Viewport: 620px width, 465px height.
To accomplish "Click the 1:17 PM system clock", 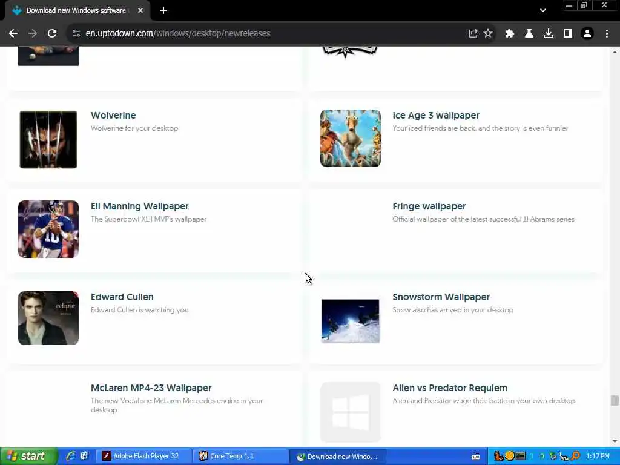I will [598, 457].
